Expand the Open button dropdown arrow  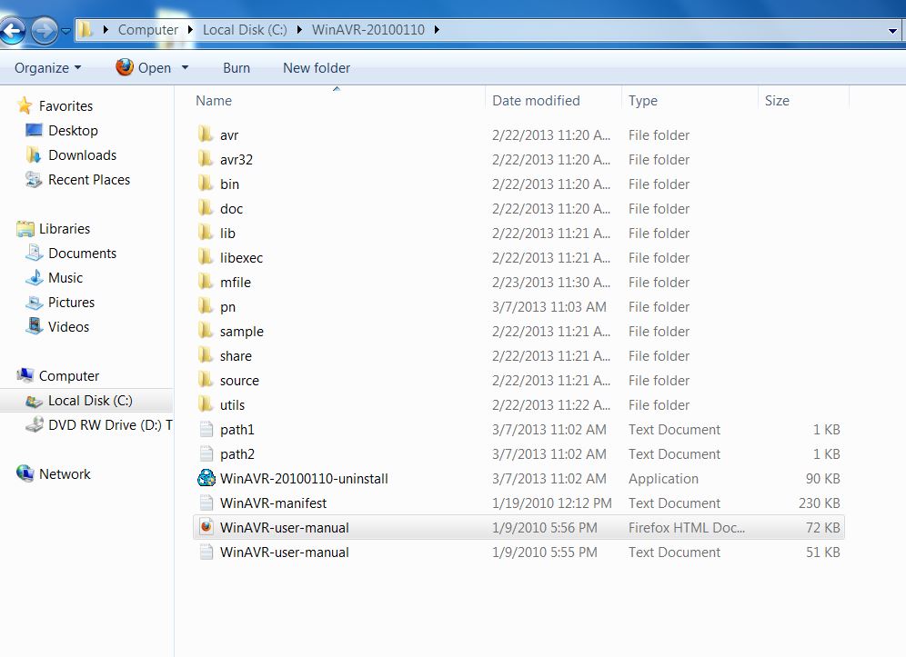click(x=185, y=68)
